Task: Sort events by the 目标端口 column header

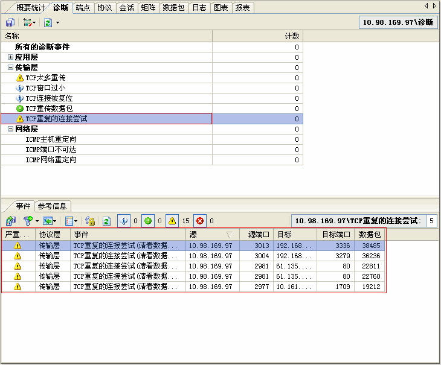Action: pyautogui.click(x=335, y=235)
